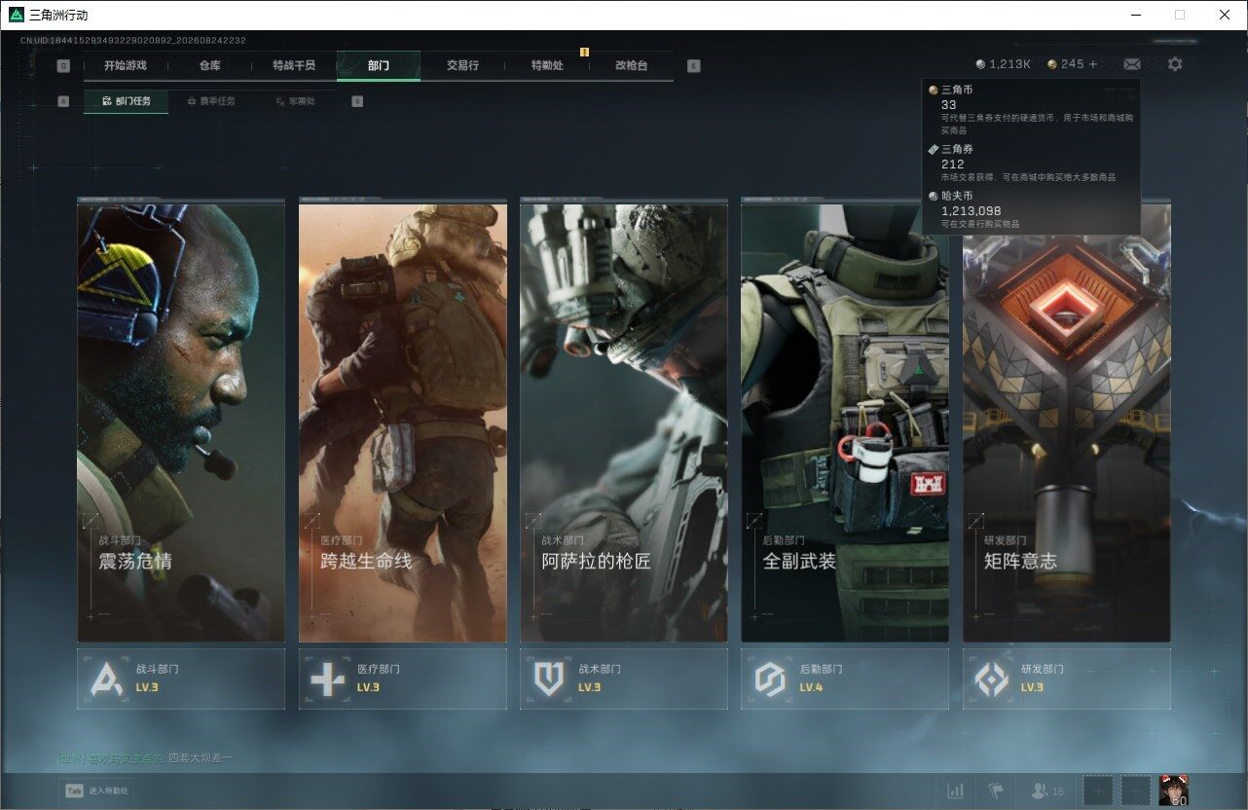Viewport: 1248px width, 810px height.
Task: Click the gold 三角币 coin icon in tooltip
Action: [933, 90]
